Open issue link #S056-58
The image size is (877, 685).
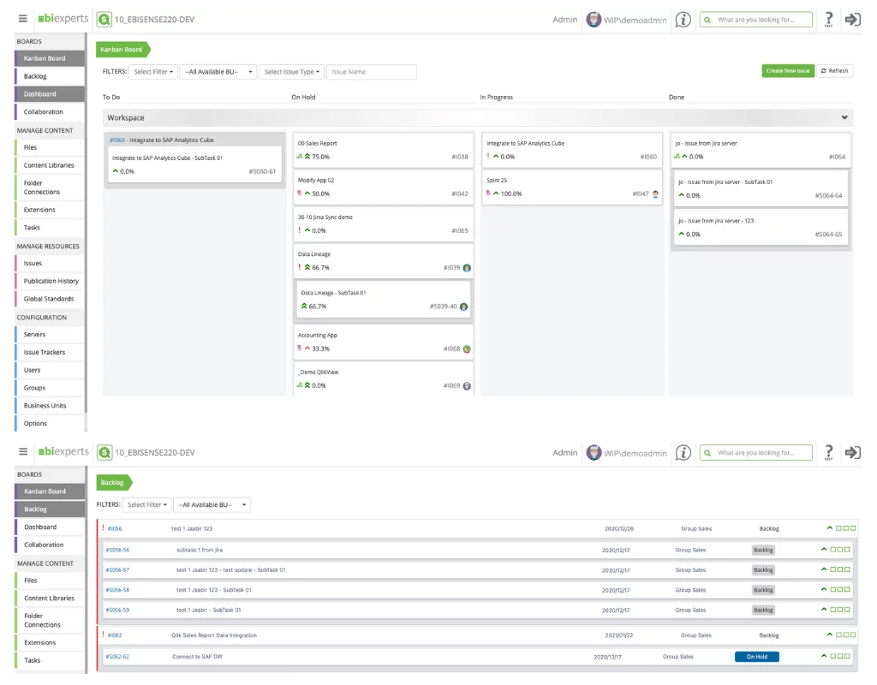coord(117,590)
